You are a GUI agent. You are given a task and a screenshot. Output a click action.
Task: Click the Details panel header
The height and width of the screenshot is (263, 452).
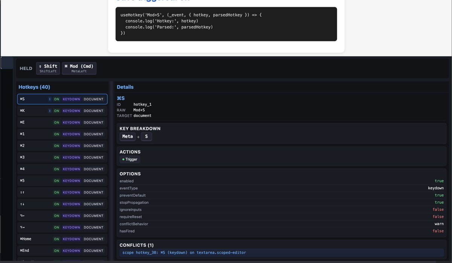[125, 87]
